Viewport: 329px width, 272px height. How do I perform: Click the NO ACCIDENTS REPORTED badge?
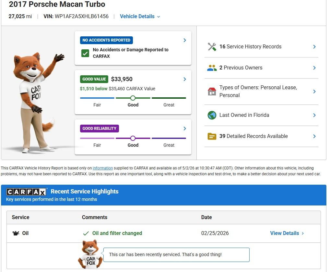click(106, 40)
